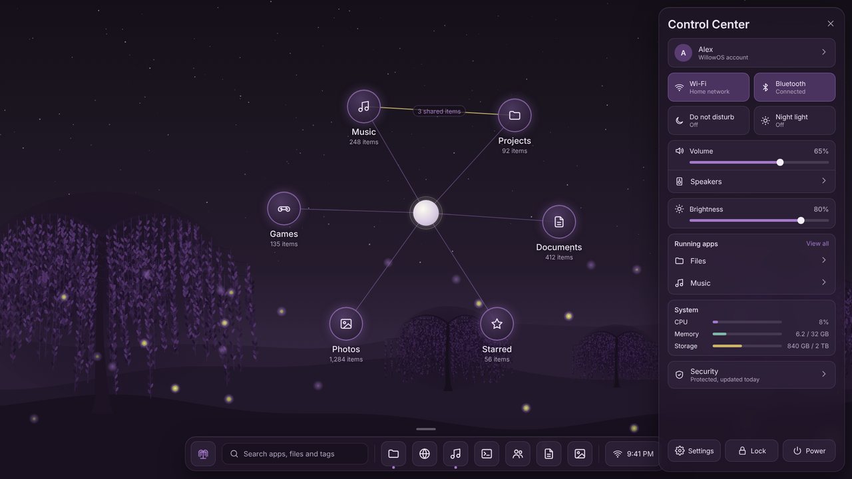Enable Do not disturb
Viewport: 852px width, 479px height.
709,120
